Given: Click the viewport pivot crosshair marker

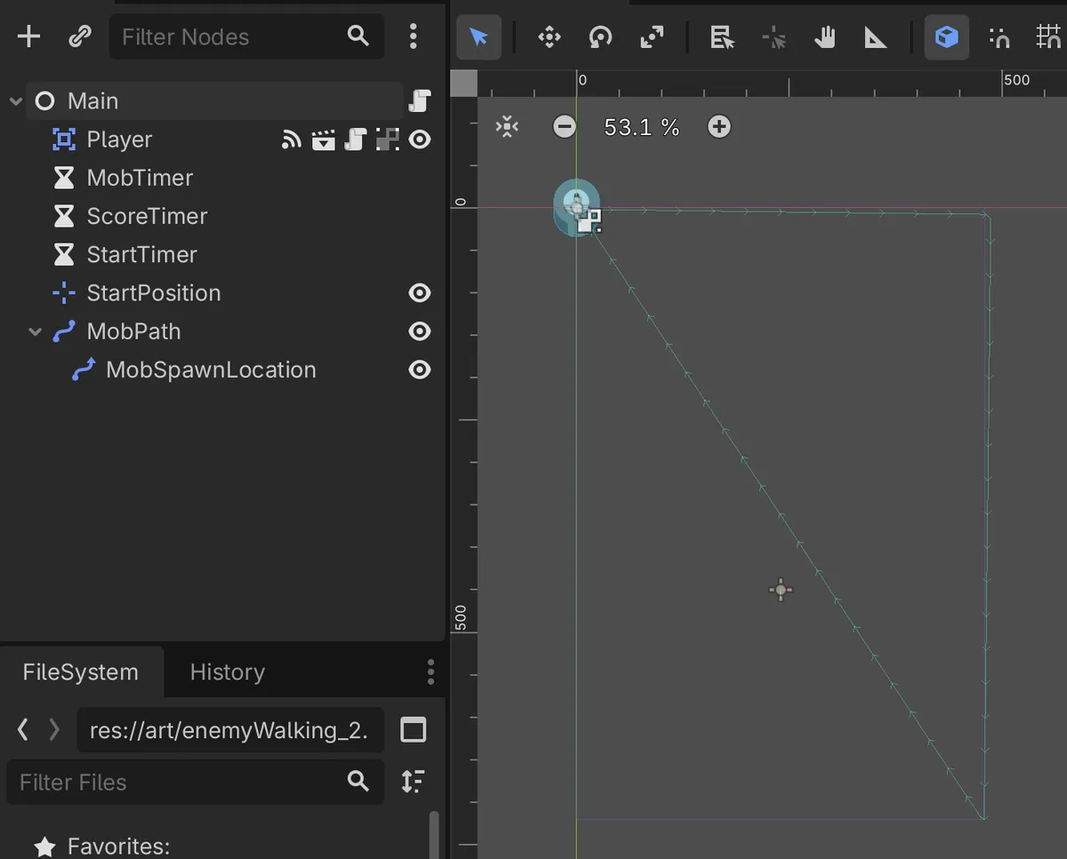Looking at the screenshot, I should 781,590.
